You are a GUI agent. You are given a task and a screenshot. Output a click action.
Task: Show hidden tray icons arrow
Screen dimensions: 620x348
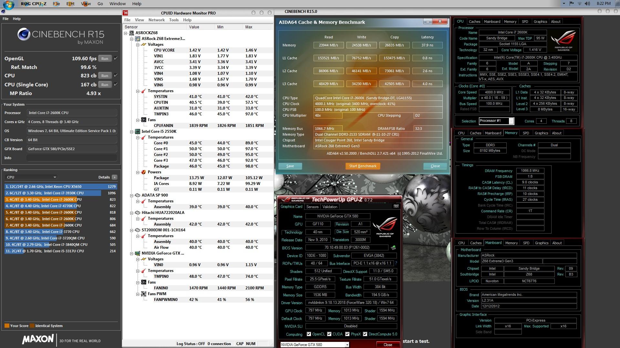coord(564,4)
